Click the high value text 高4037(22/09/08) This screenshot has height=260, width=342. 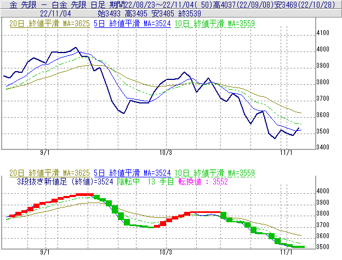243,5
